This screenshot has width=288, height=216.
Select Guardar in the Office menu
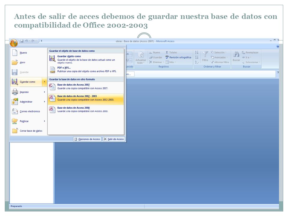[x=29, y=72]
